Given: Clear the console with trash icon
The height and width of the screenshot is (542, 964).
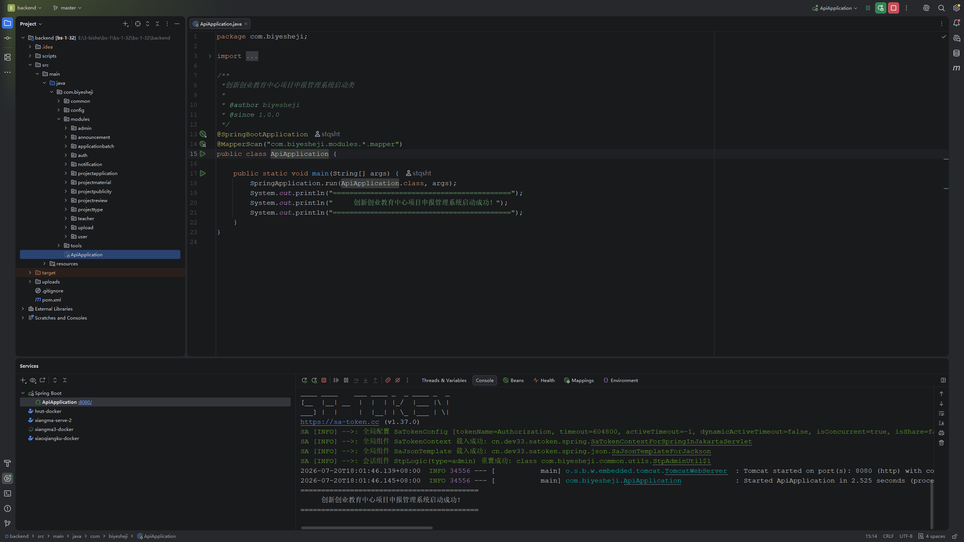Looking at the screenshot, I should click(941, 443).
